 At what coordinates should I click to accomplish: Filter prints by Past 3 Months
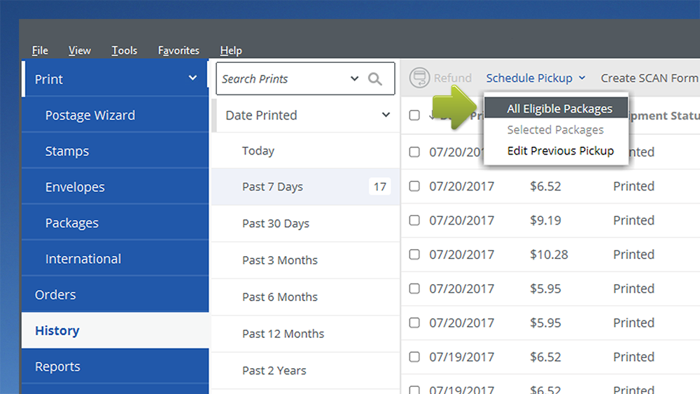[x=305, y=260]
